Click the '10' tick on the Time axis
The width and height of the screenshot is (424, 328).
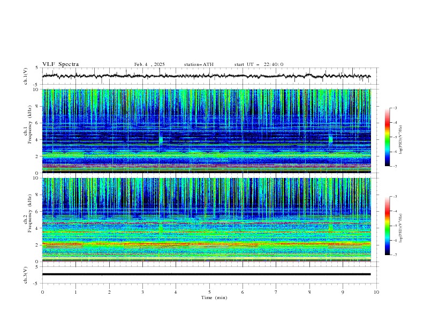point(376,292)
